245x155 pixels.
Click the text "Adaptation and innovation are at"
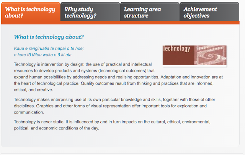191,77
